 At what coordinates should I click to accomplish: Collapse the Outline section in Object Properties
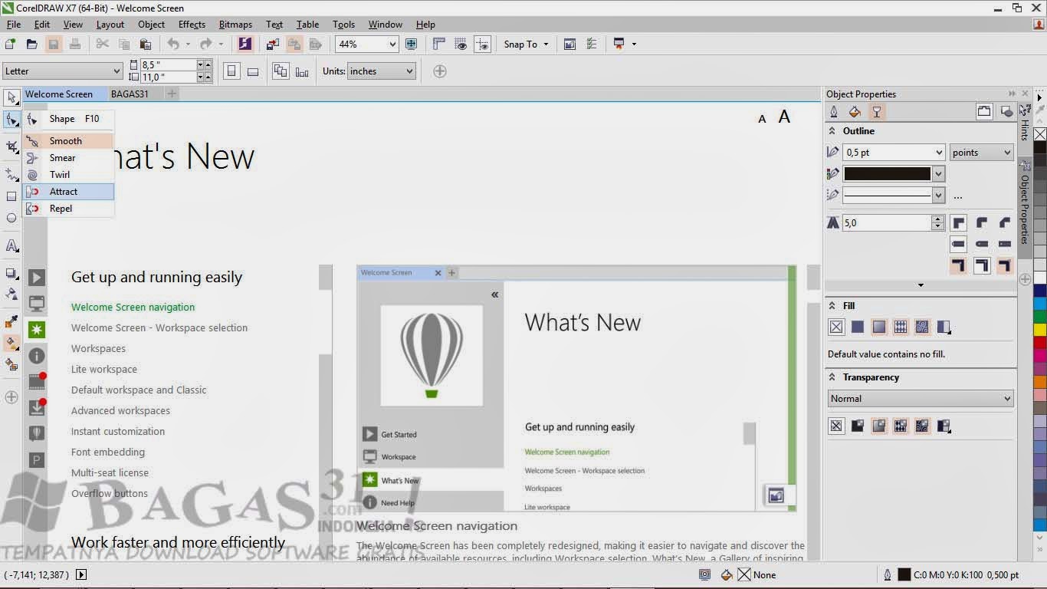tap(832, 130)
